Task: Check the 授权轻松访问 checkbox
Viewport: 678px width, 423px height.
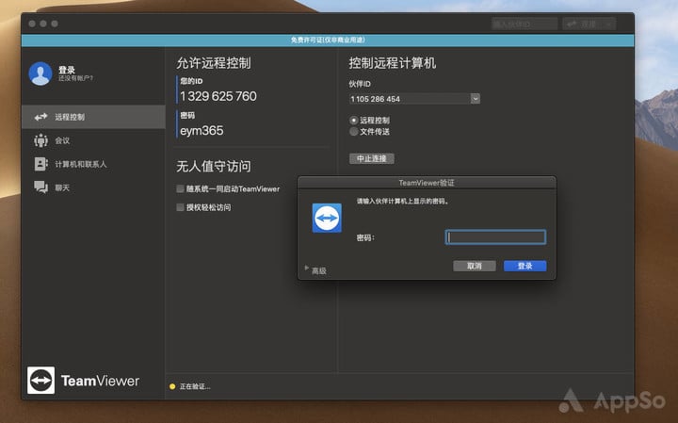Action: [x=181, y=207]
